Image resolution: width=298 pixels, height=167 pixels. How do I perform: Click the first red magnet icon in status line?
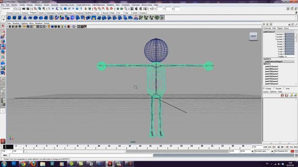coord(95,9)
